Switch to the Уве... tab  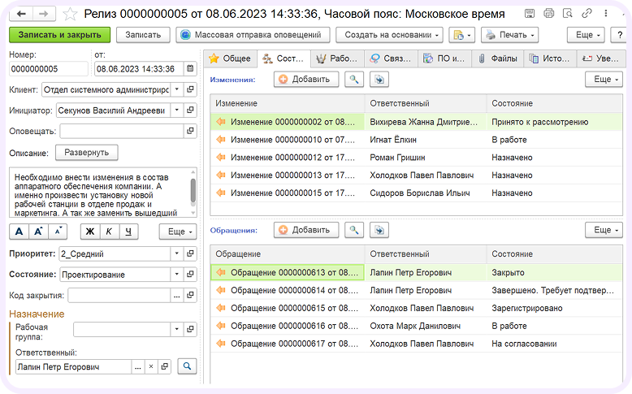tap(600, 58)
